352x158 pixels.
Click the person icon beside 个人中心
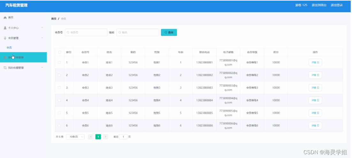point(5,28)
